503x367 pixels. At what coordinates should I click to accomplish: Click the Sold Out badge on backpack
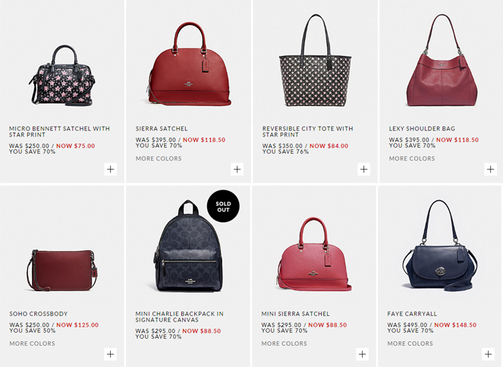pyautogui.click(x=223, y=206)
